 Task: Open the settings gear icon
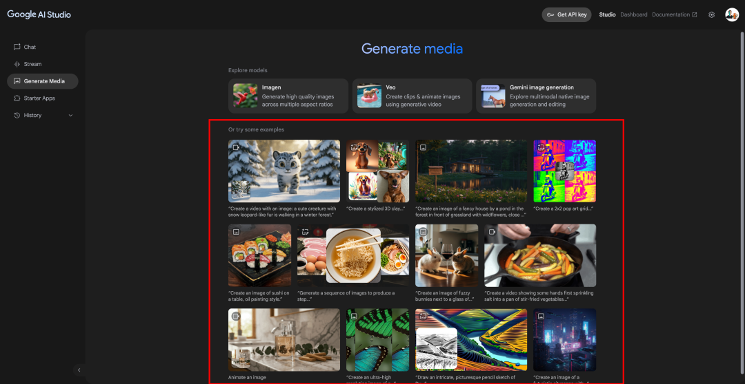[x=711, y=14]
